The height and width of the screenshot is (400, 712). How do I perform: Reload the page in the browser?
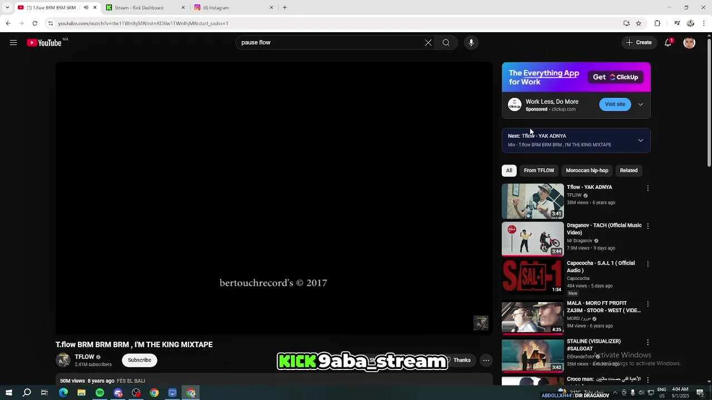(35, 23)
